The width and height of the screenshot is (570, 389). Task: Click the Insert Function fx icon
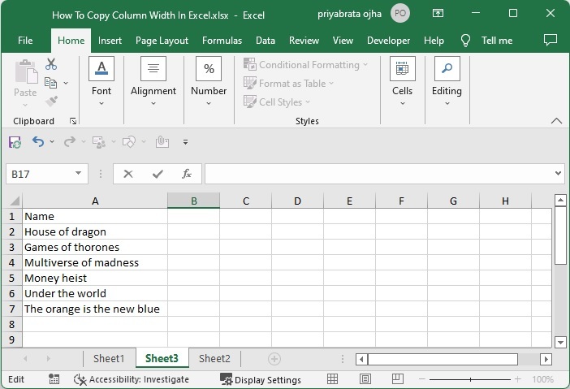click(186, 174)
